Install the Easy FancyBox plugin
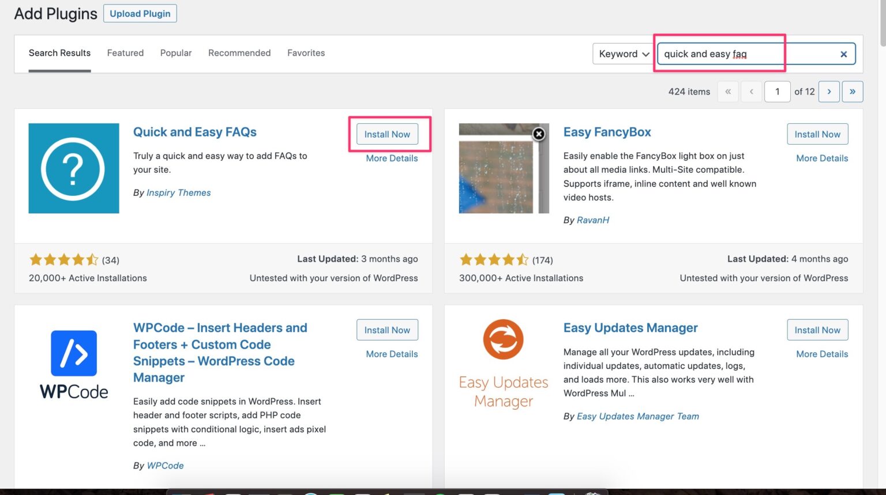886x495 pixels. click(817, 134)
